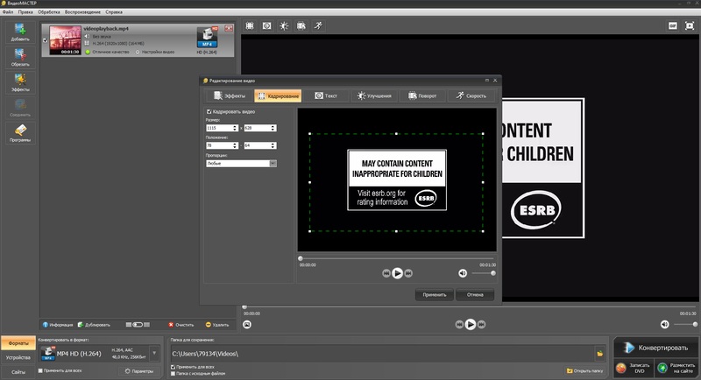Toggle the list/tile view switch
701x380 pixels.
[138, 325]
